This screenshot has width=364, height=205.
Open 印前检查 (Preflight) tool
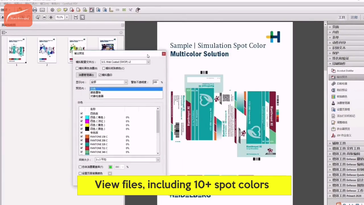(x=342, y=84)
